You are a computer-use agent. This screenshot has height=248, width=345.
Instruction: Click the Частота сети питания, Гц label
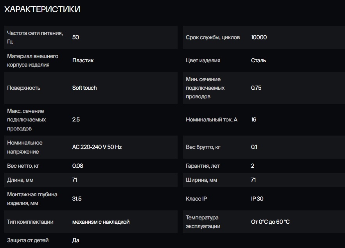(35, 37)
